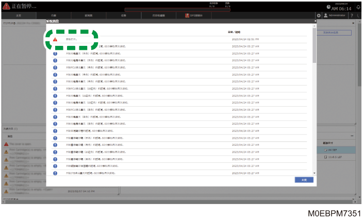This screenshot has width=363, height=219.
Task: Open settings via the gear icon
Action: [319, 15]
